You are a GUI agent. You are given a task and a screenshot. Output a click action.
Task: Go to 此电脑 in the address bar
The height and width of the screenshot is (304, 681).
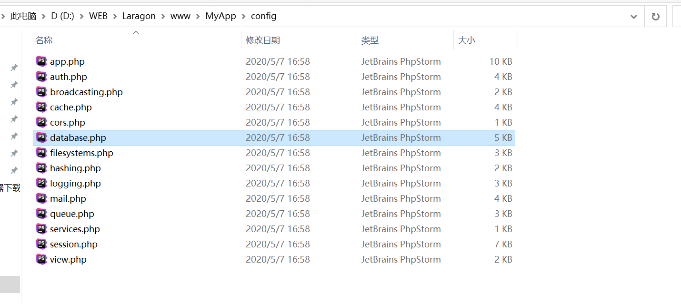coord(23,16)
